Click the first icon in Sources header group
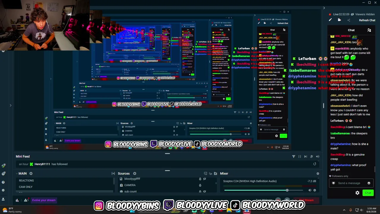The height and width of the screenshot is (214, 380). tap(205, 174)
